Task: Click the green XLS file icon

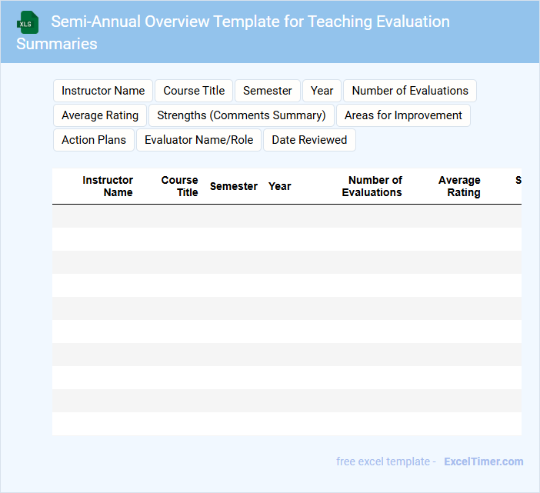Action: 28,22
